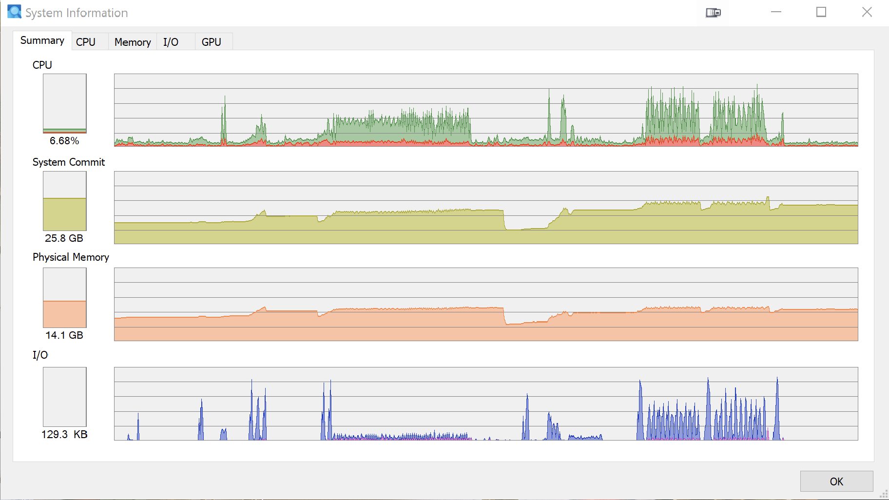
Task: Click the System Commit gauge showing 25.8 GB
Action: [65, 201]
